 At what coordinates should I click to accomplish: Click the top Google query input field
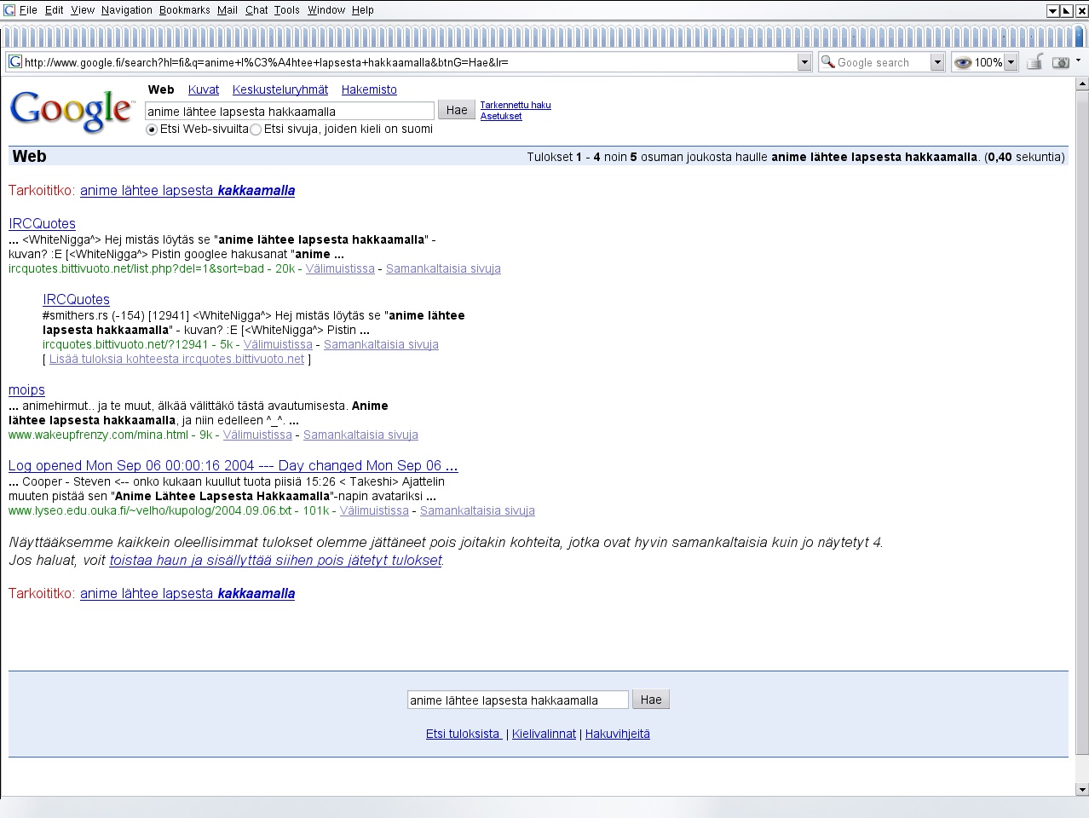click(290, 111)
